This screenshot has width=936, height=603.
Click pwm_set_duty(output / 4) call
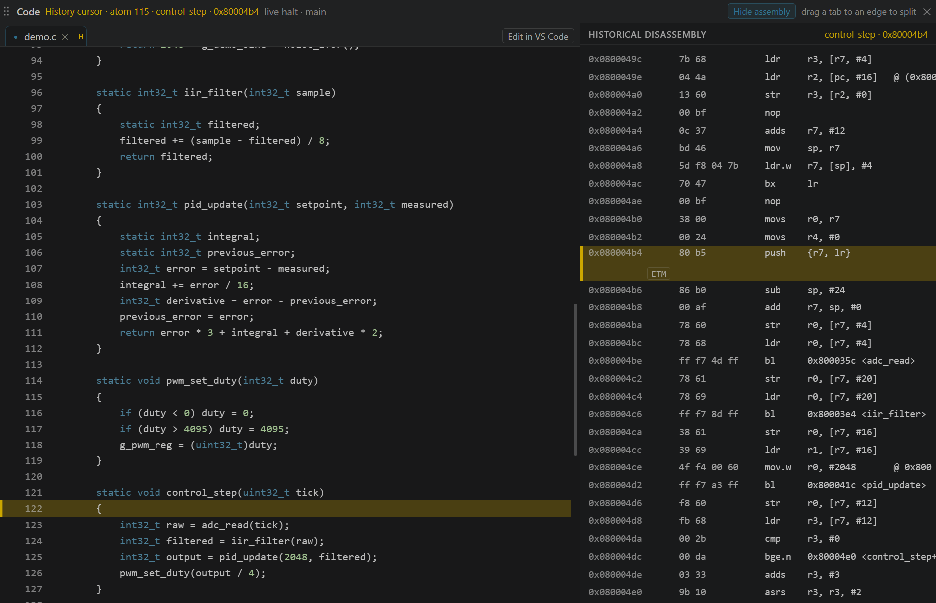[192, 573]
